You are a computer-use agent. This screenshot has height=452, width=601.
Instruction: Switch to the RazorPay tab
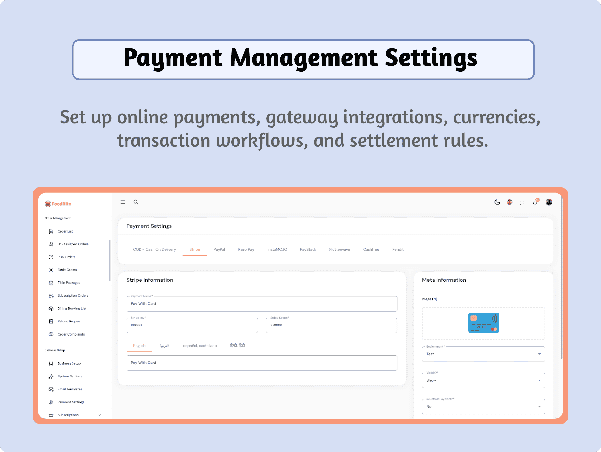(x=246, y=249)
